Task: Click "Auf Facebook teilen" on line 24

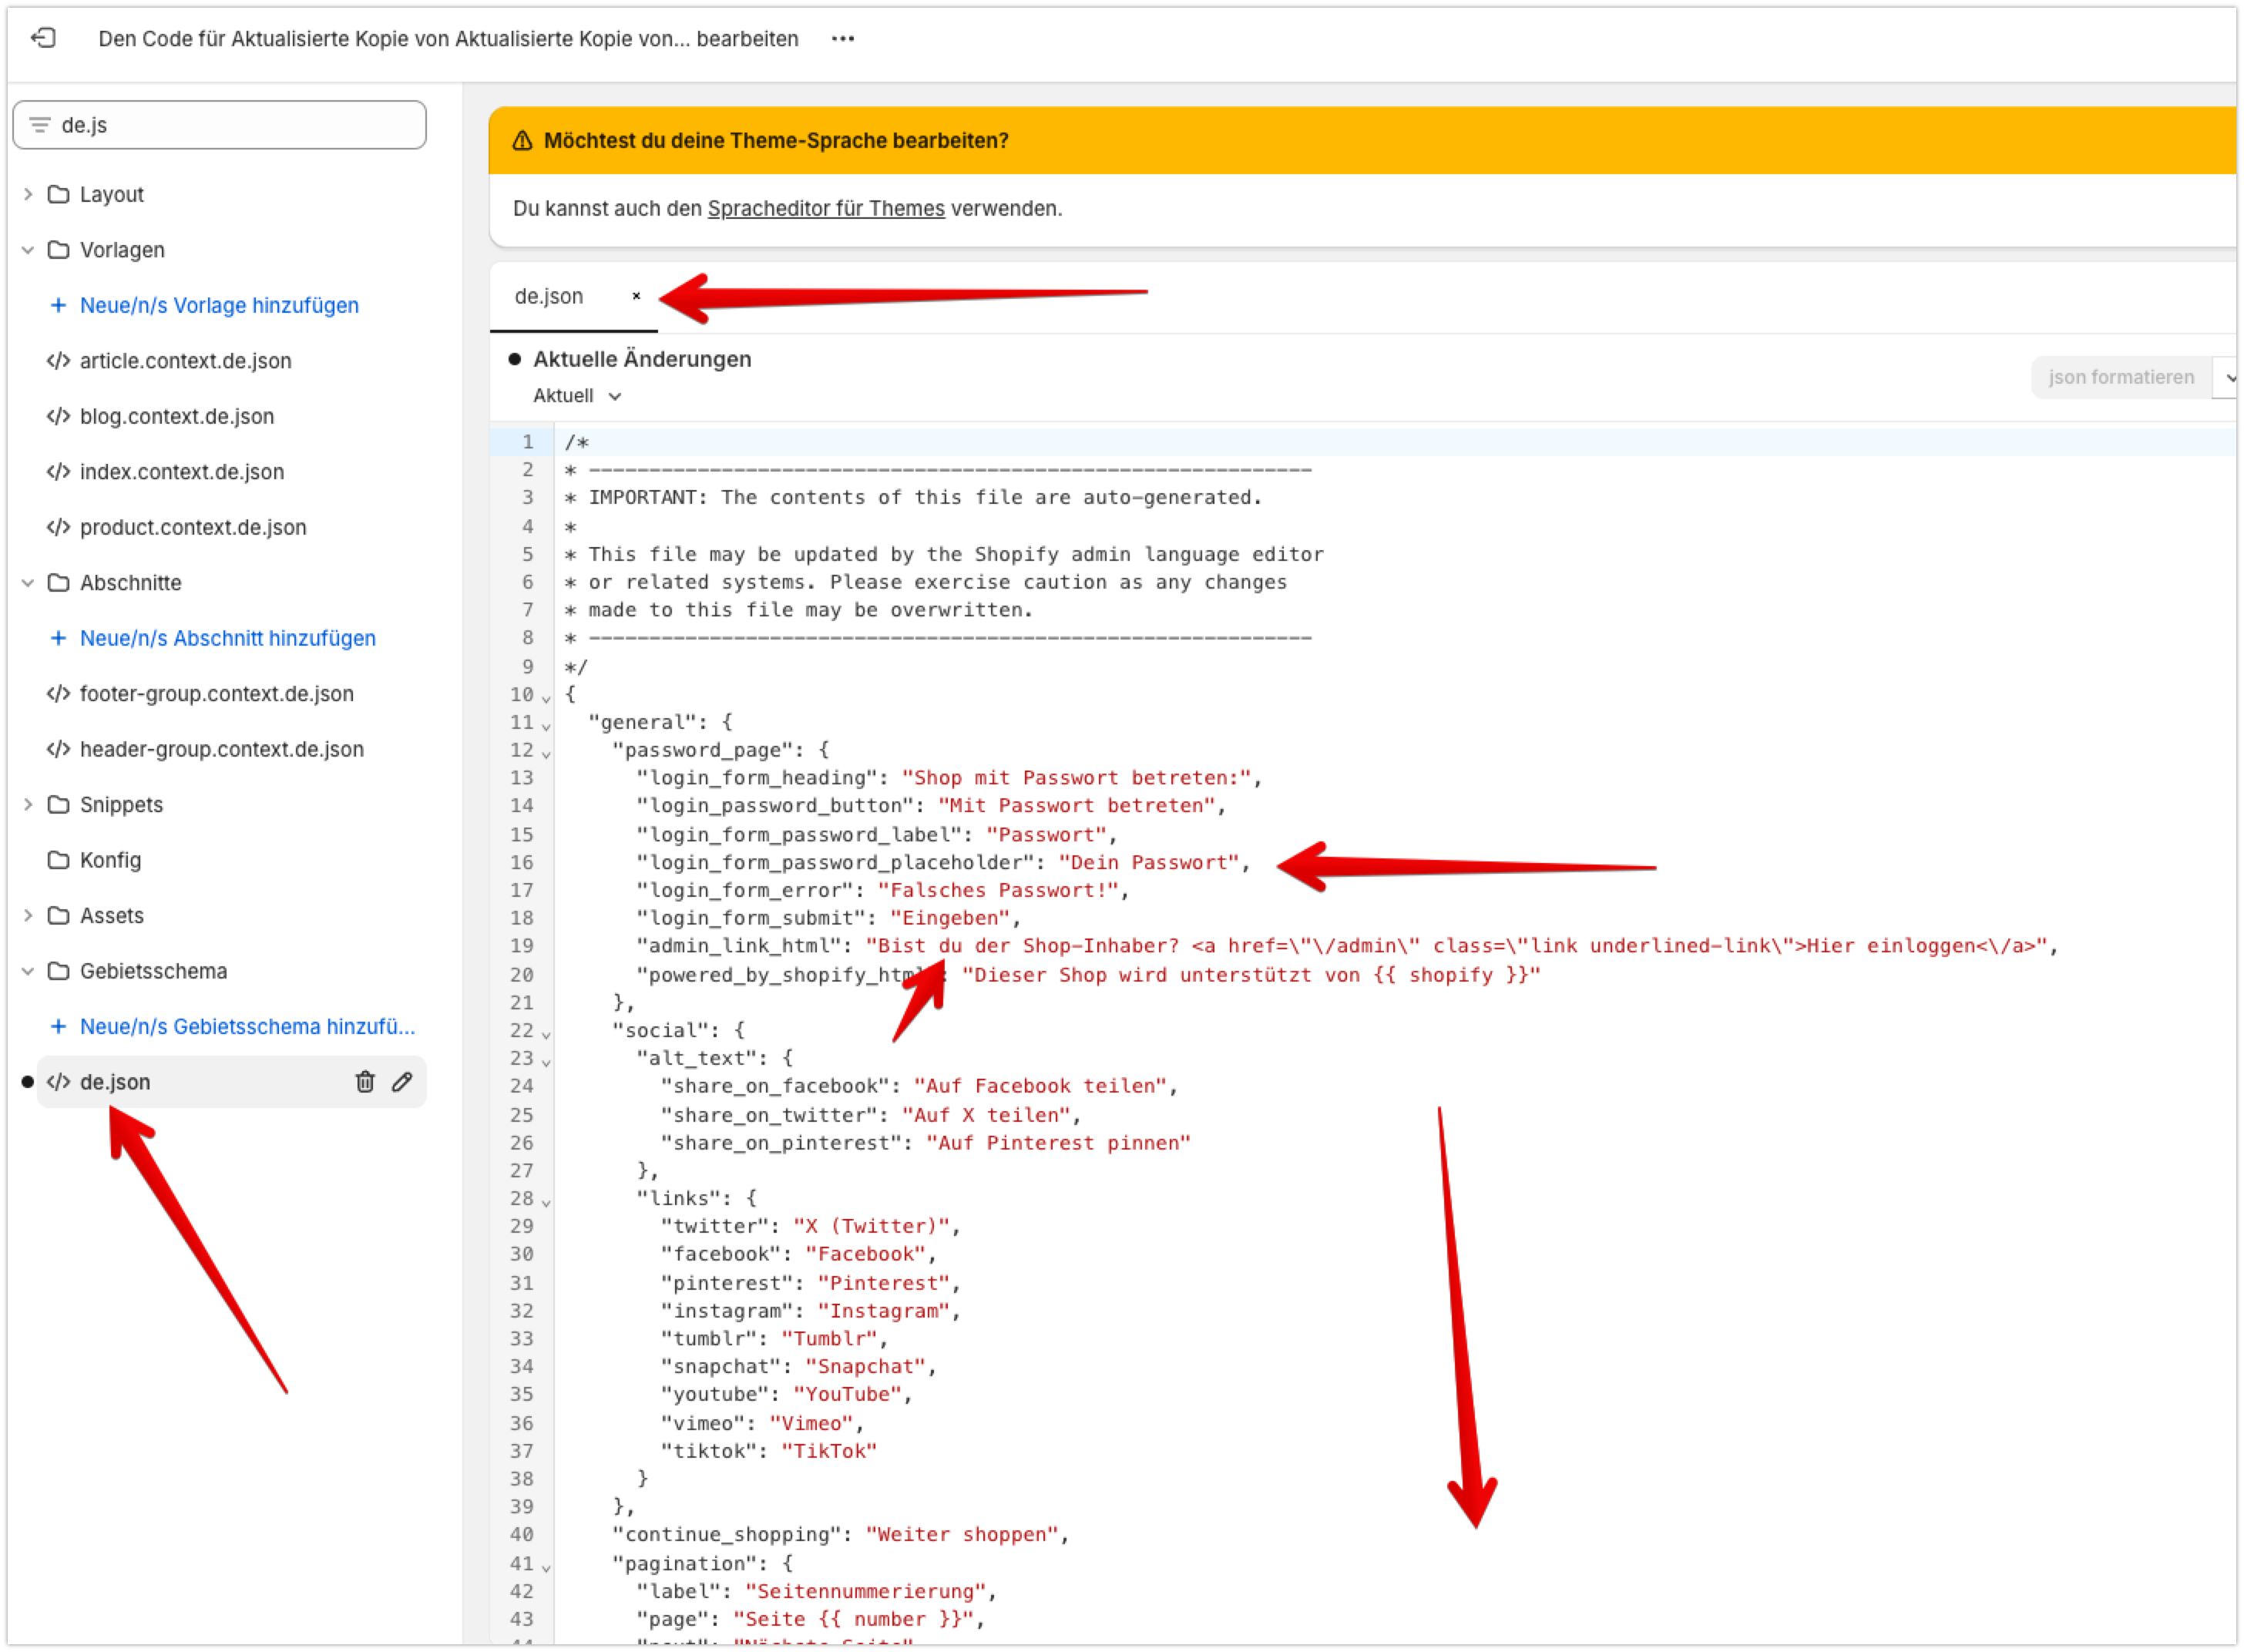Action: (x=1040, y=1085)
